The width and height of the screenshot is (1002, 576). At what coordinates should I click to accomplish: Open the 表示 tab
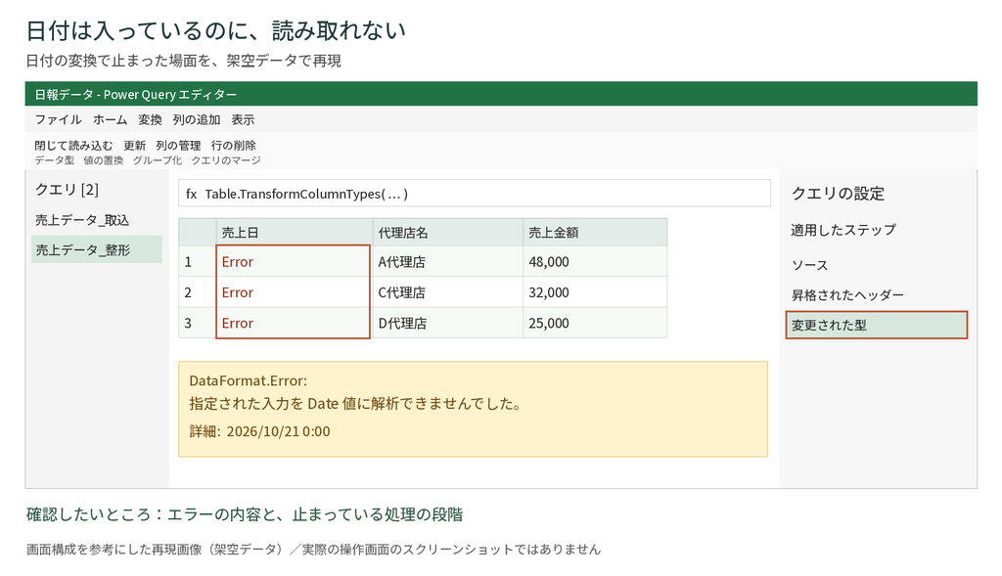[243, 119]
